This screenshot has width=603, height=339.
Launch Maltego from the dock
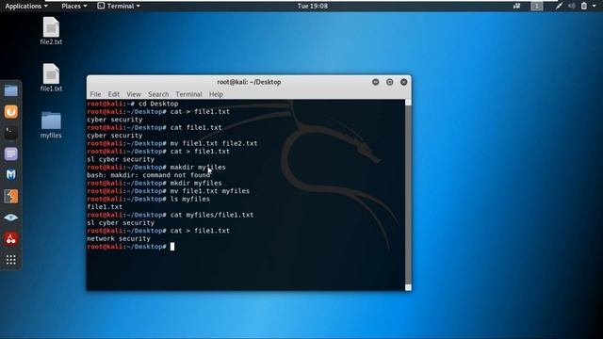tap(10, 175)
